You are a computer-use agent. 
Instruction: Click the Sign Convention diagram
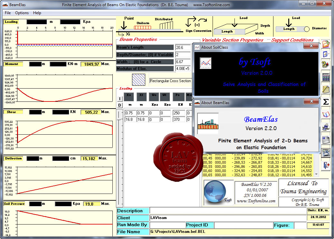coord(196,22)
